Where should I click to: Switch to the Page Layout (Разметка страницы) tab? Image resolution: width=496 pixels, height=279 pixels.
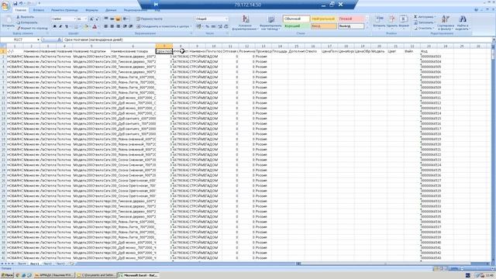click(x=64, y=10)
